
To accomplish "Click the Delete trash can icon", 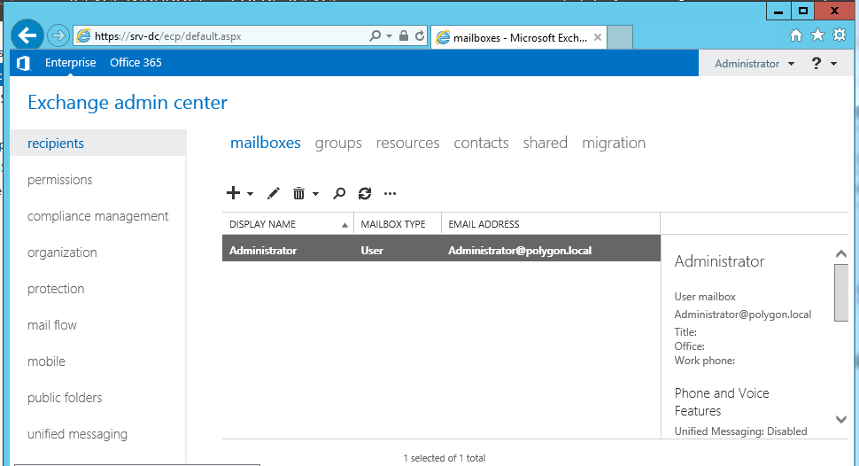I will [x=298, y=193].
